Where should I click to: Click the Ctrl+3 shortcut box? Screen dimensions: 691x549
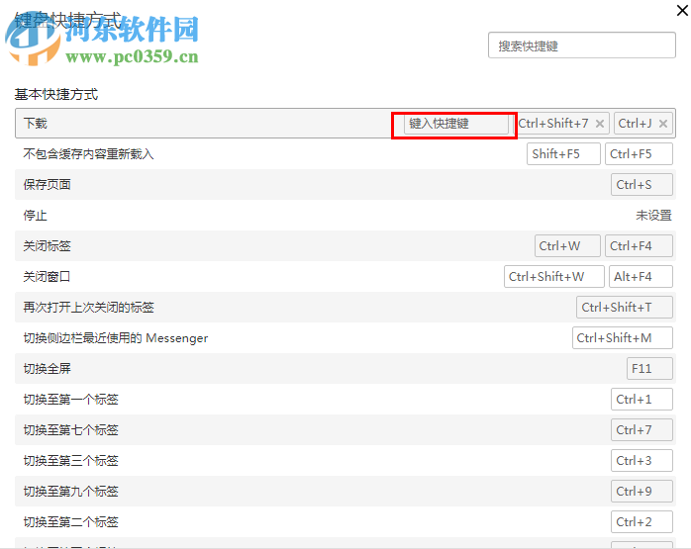642,461
